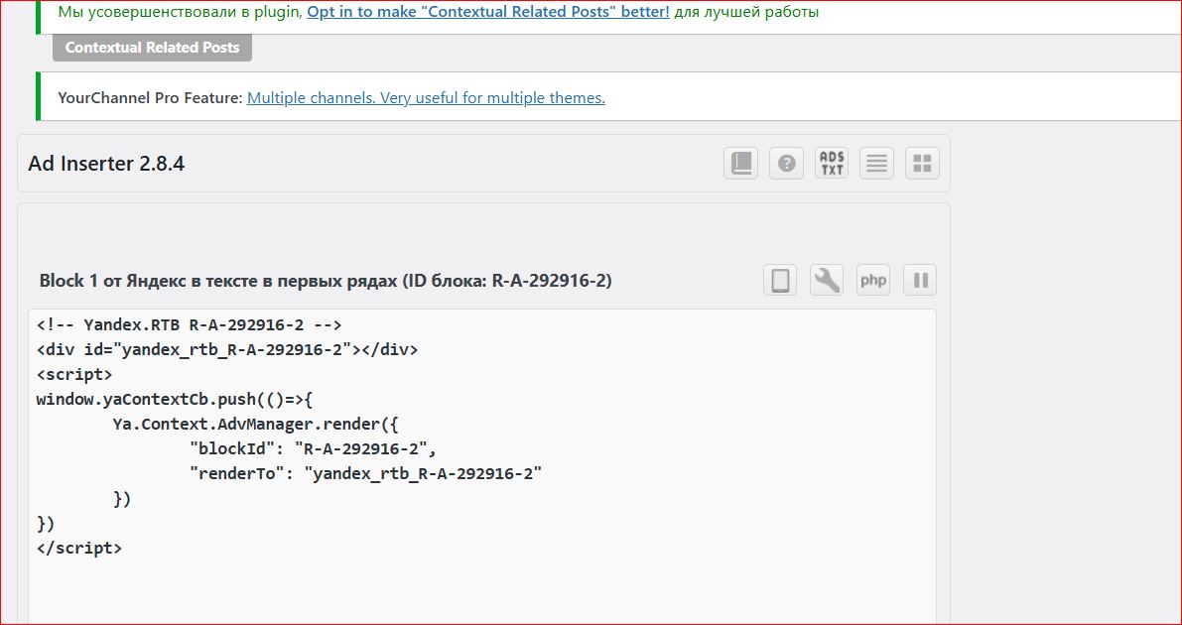Click the Contextual Related Posts button

tap(152, 47)
